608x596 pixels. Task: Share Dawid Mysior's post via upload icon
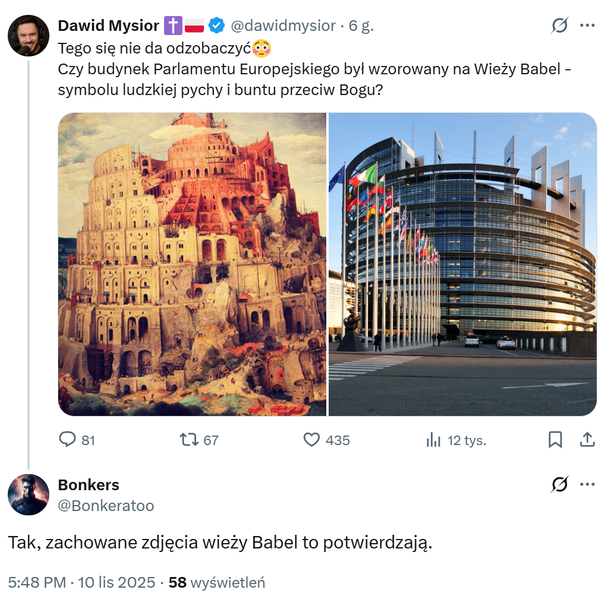click(587, 440)
